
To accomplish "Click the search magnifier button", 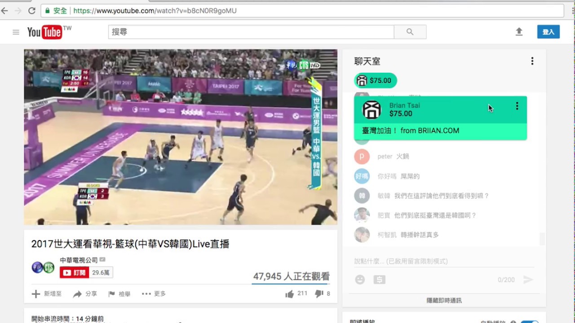I will pyautogui.click(x=410, y=32).
